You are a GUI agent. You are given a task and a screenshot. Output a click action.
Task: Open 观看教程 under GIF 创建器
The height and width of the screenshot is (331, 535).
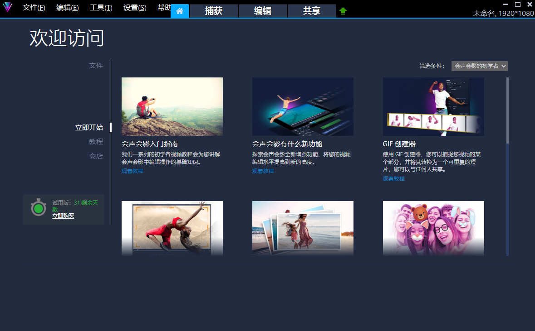393,179
